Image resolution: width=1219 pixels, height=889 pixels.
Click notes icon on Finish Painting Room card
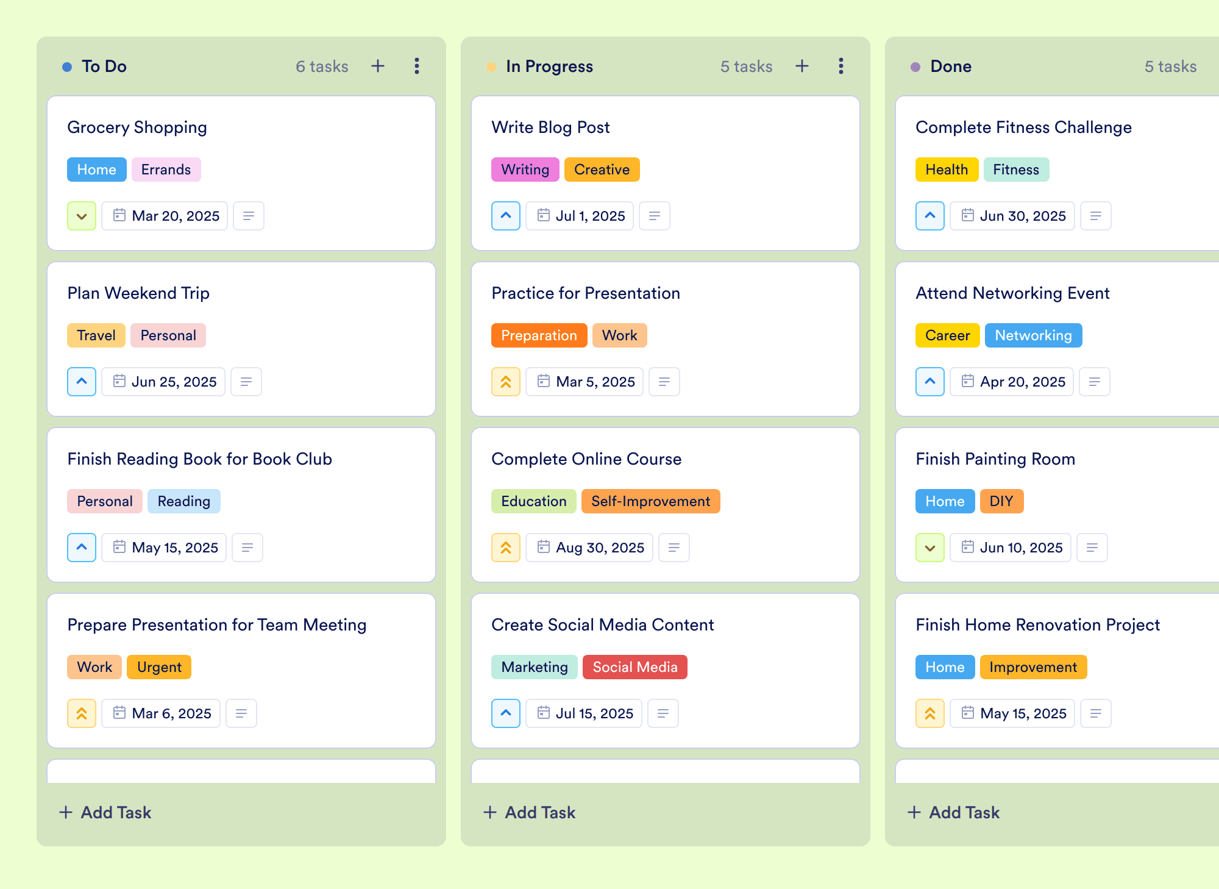click(1092, 548)
